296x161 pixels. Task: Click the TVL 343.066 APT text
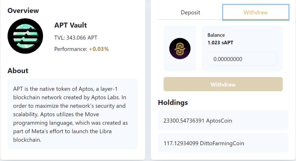point(76,38)
